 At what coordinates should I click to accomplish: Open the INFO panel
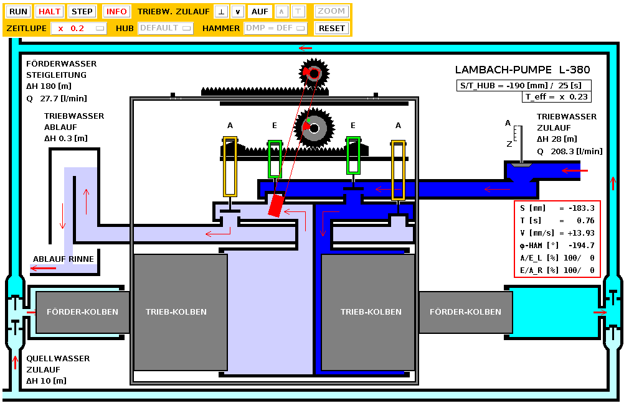click(116, 12)
